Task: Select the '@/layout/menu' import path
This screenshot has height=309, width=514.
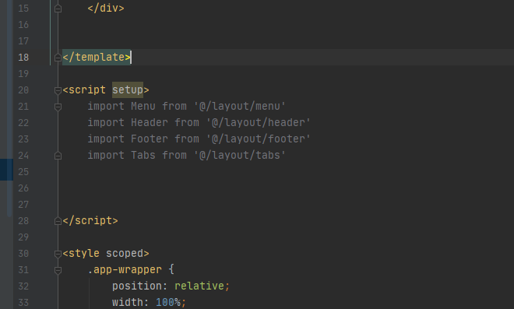Action: [240, 106]
